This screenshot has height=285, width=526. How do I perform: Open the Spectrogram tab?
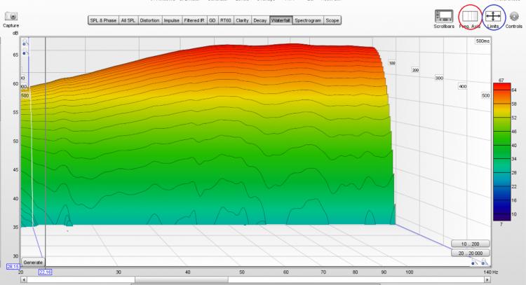(x=308, y=21)
